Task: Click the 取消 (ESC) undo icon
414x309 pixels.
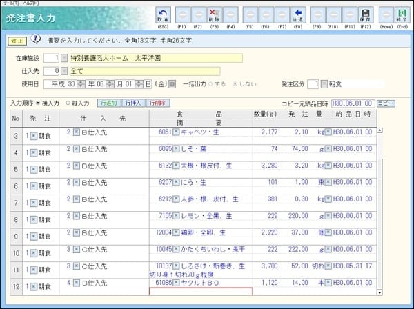Action: click(163, 15)
